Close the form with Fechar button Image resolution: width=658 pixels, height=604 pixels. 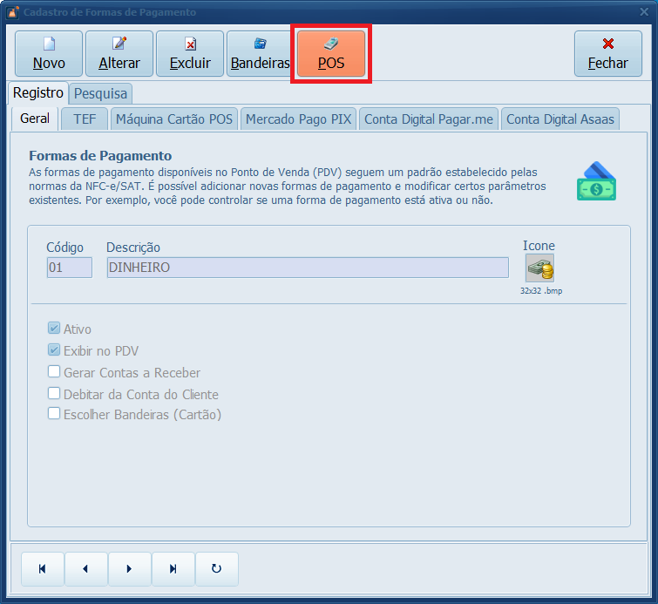(x=608, y=54)
